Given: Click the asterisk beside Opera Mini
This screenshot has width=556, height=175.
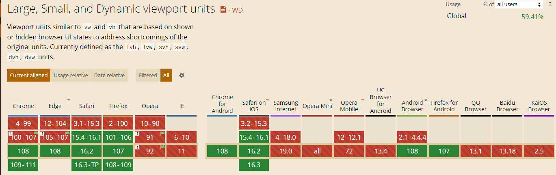Looking at the screenshot, I should 331,100.
